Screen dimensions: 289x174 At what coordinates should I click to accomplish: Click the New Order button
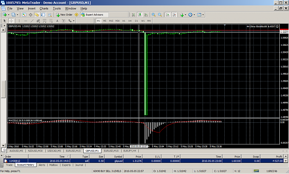64,15
